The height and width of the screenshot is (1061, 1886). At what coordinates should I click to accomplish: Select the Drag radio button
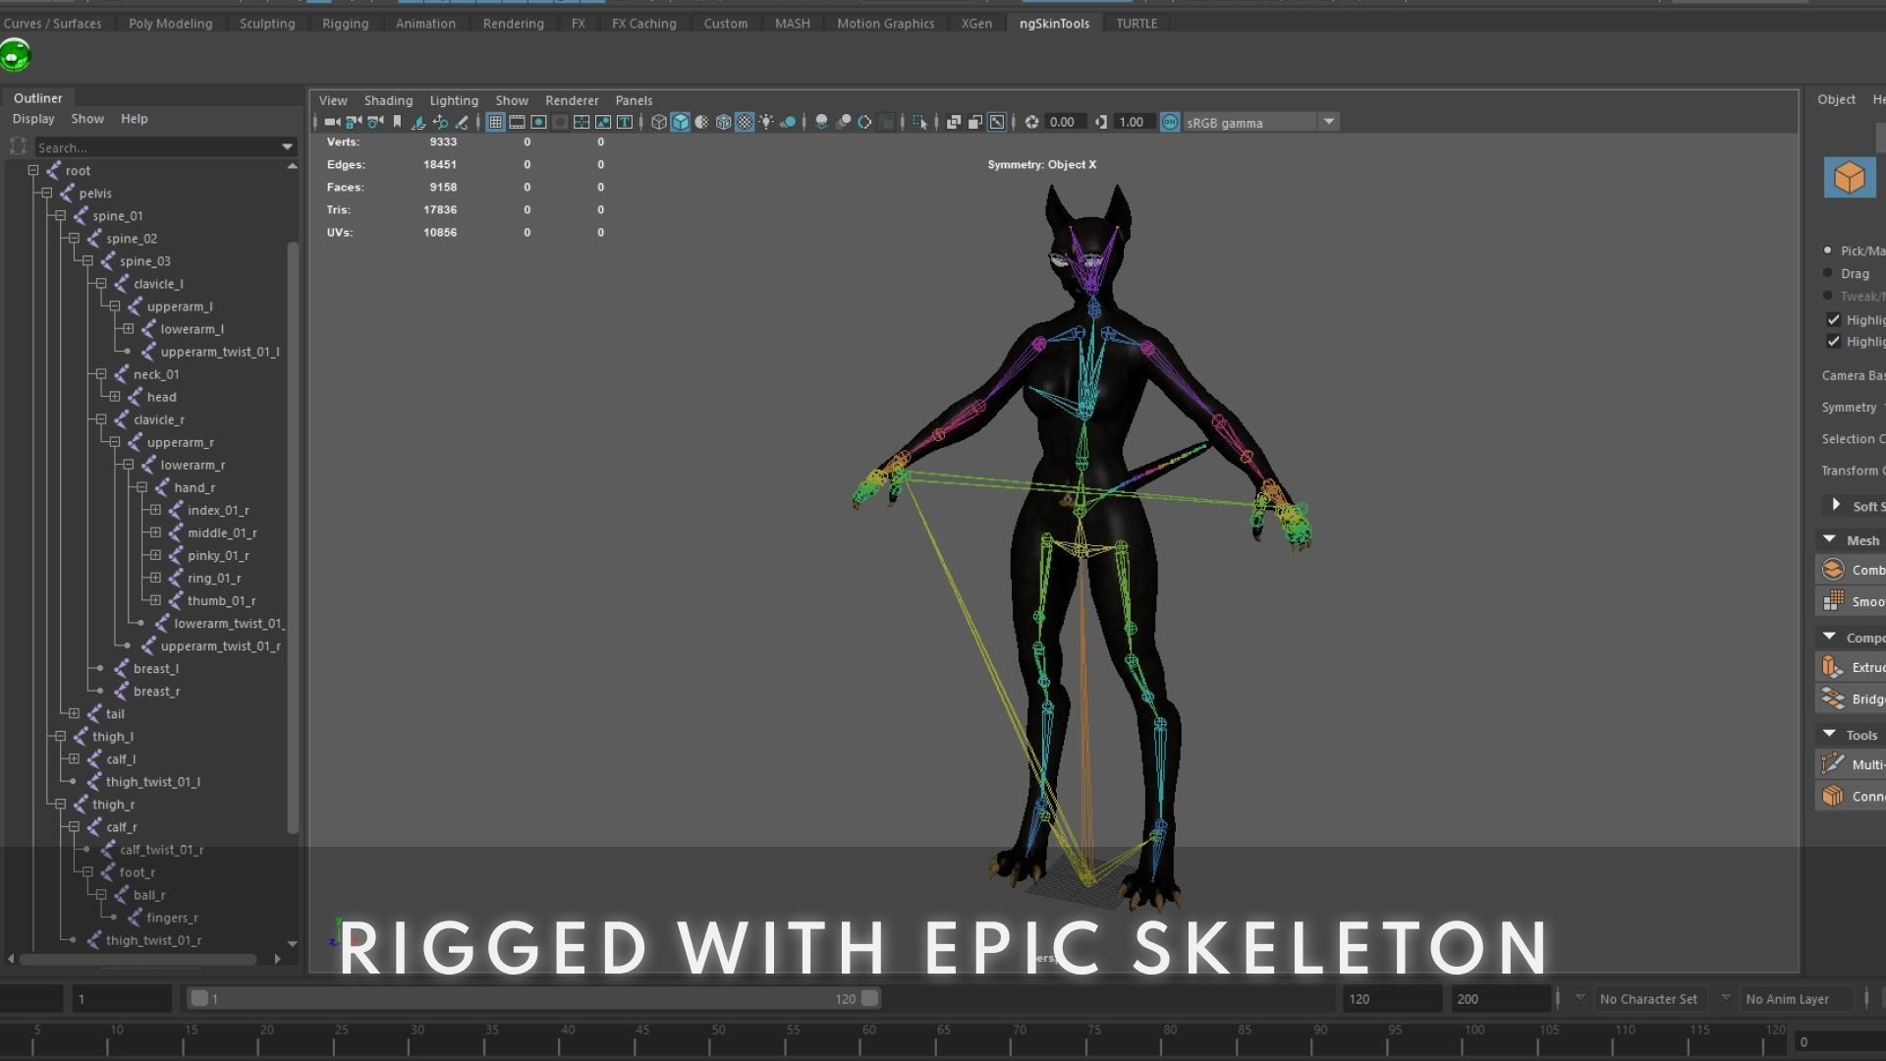(x=1828, y=273)
